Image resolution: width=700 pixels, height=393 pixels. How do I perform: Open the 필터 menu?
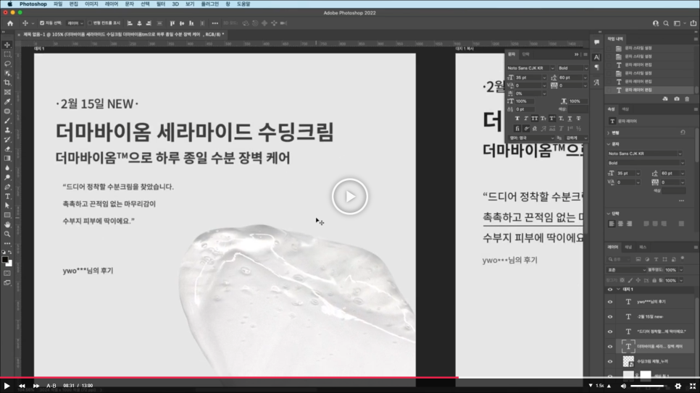point(161,4)
